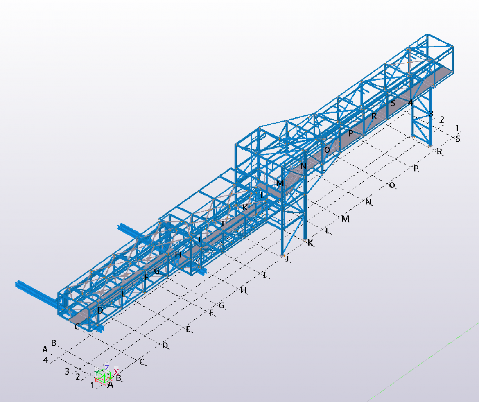Select grid label J beside the column base

pyautogui.click(x=287, y=258)
